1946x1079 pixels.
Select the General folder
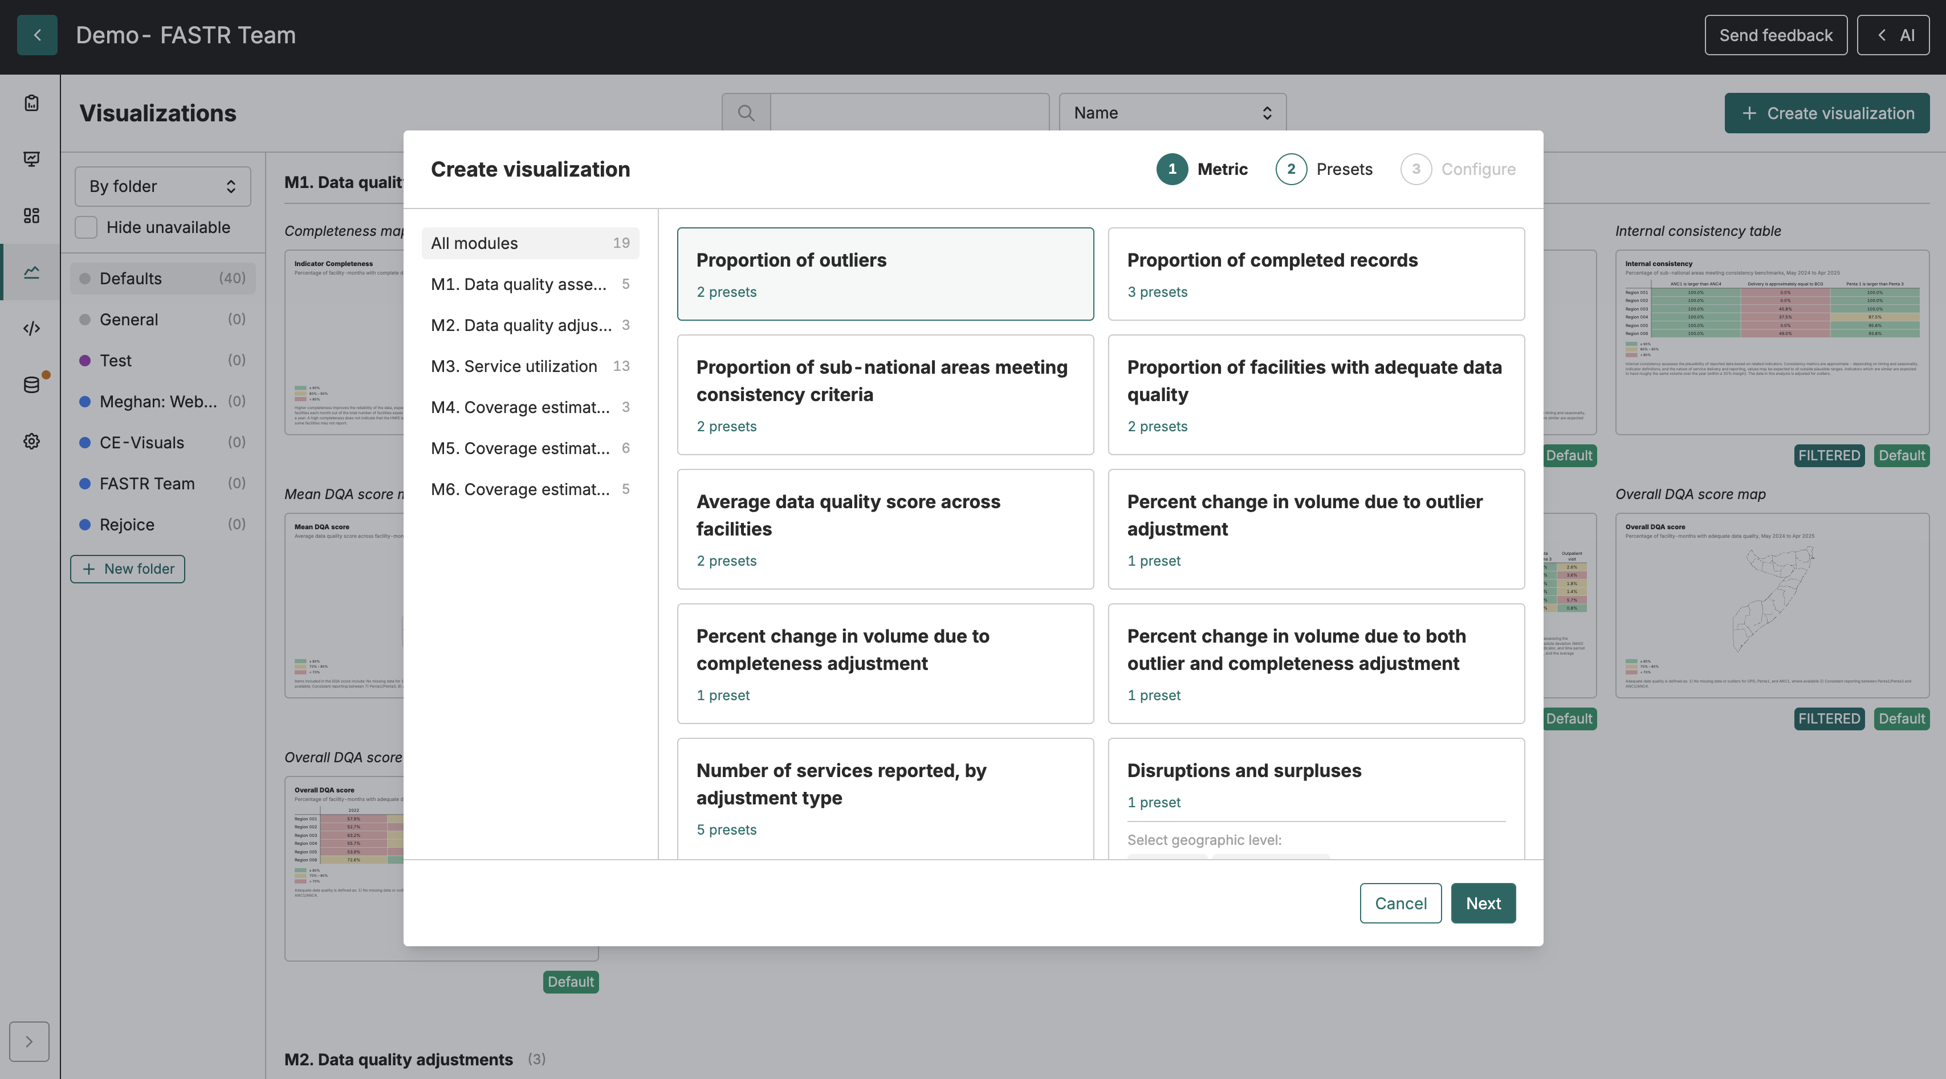[x=162, y=320]
